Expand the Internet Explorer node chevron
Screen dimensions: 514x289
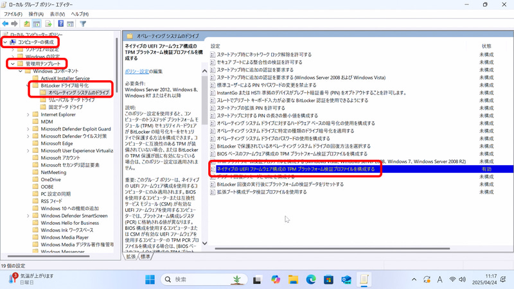coord(28,114)
